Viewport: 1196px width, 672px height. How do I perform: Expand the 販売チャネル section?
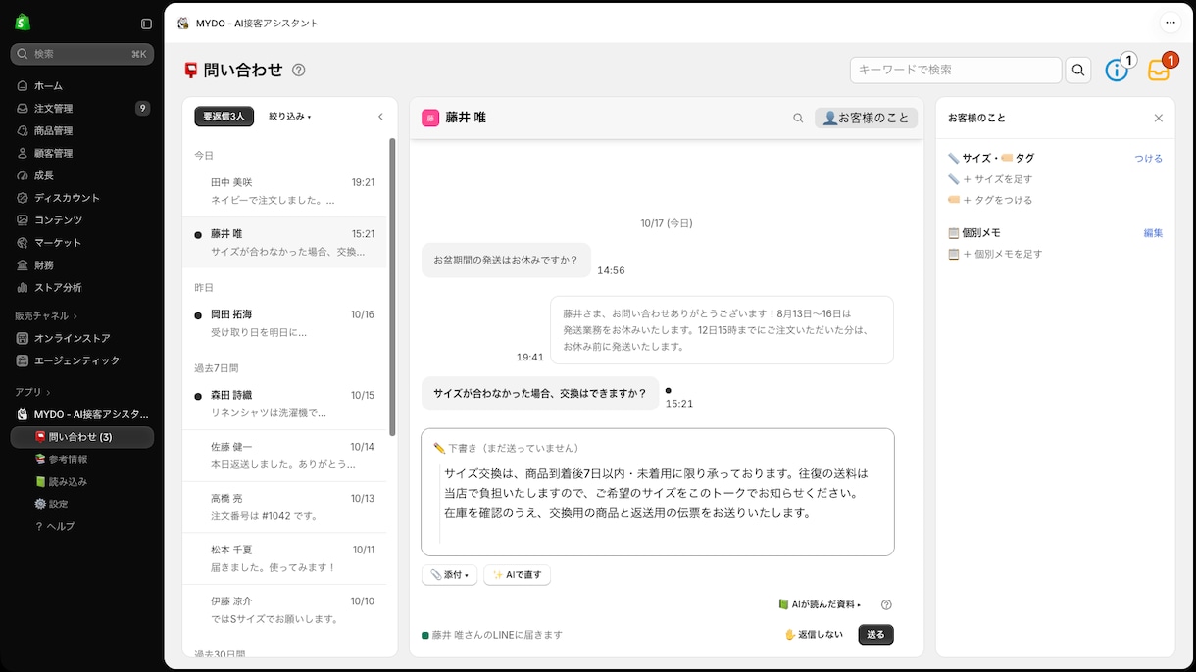click(46, 315)
